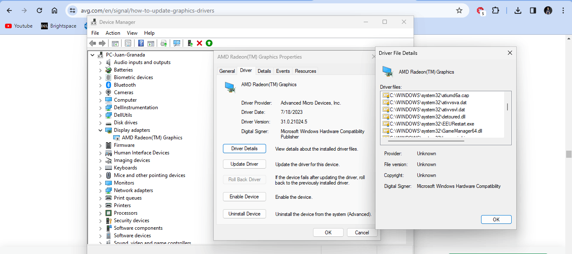572x254 pixels.
Task: Click the Back arrow in Device Manager toolbar
Action: (93, 43)
